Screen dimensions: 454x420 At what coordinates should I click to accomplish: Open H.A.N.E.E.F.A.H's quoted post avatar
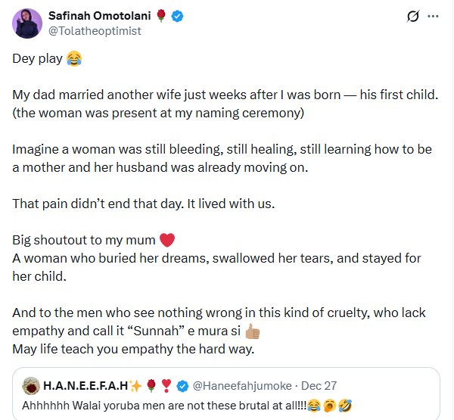[30, 385]
